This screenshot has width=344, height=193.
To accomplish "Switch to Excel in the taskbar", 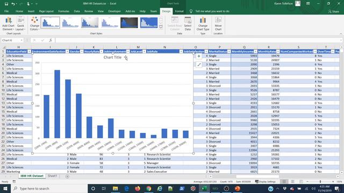I will coord(204,188).
